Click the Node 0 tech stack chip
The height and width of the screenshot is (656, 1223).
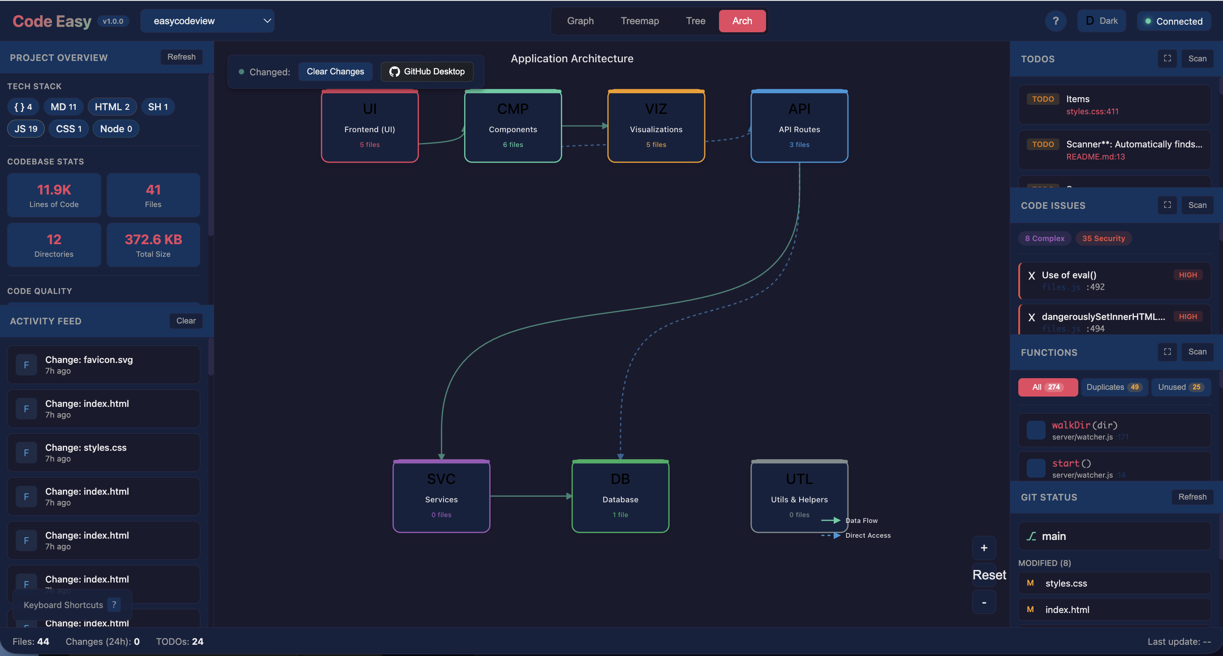point(116,129)
